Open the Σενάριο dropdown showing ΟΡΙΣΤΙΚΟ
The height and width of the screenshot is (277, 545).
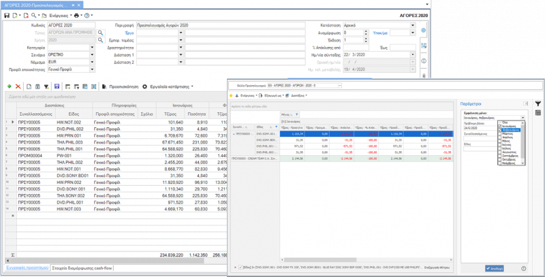pos(92,55)
